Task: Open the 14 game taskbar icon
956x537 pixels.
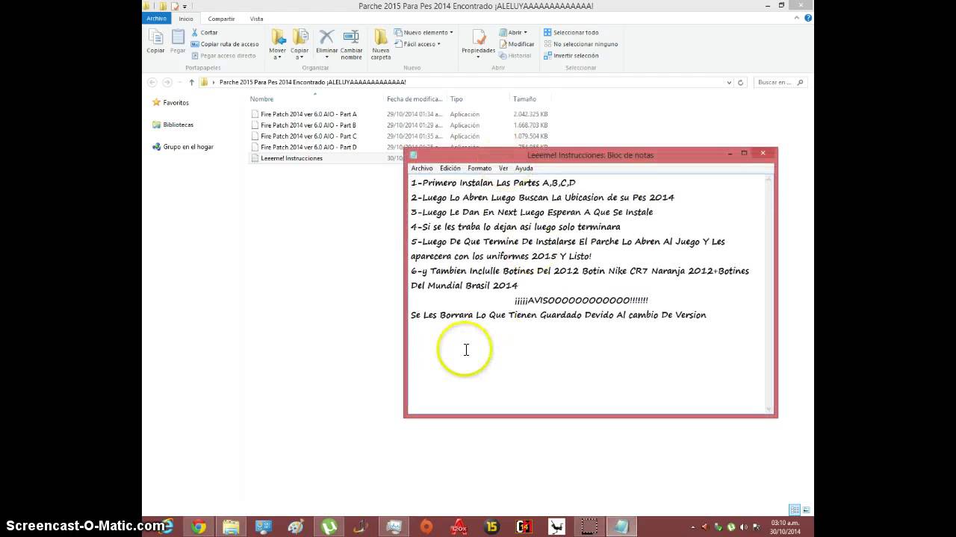Action: click(x=524, y=527)
